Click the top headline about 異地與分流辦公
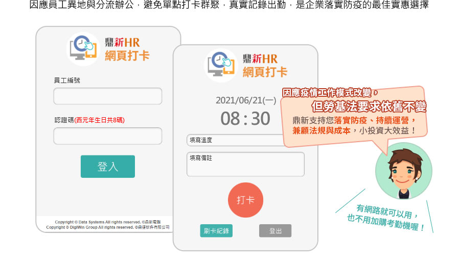This screenshot has width=459, height=266. click(229, 6)
